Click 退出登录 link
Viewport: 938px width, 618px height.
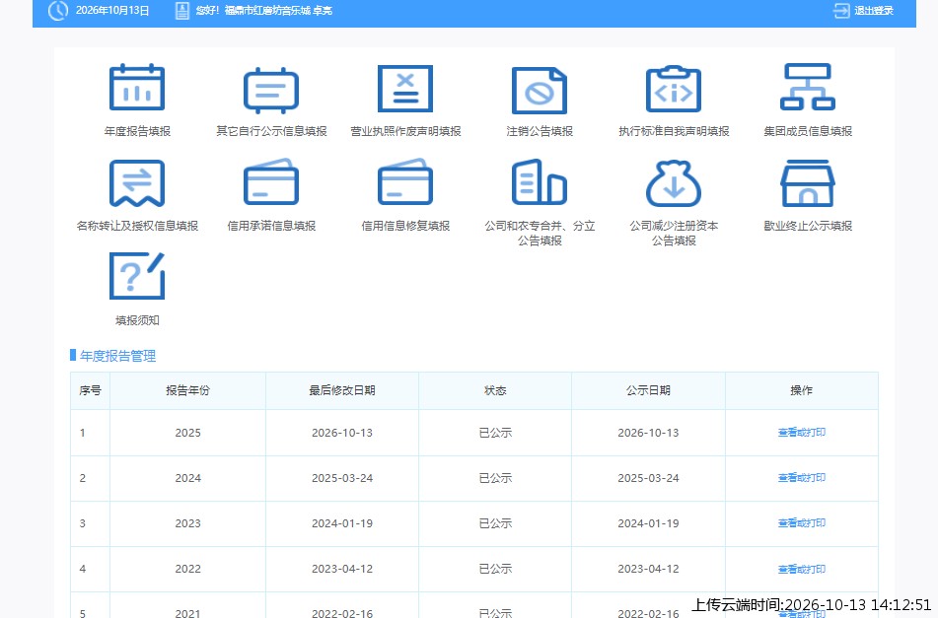873,10
